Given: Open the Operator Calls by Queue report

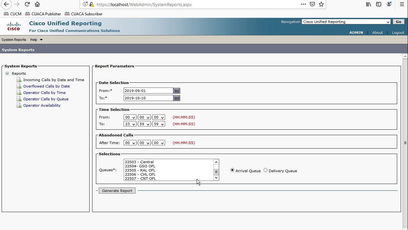Looking at the screenshot, I should pyautogui.click(x=46, y=99).
